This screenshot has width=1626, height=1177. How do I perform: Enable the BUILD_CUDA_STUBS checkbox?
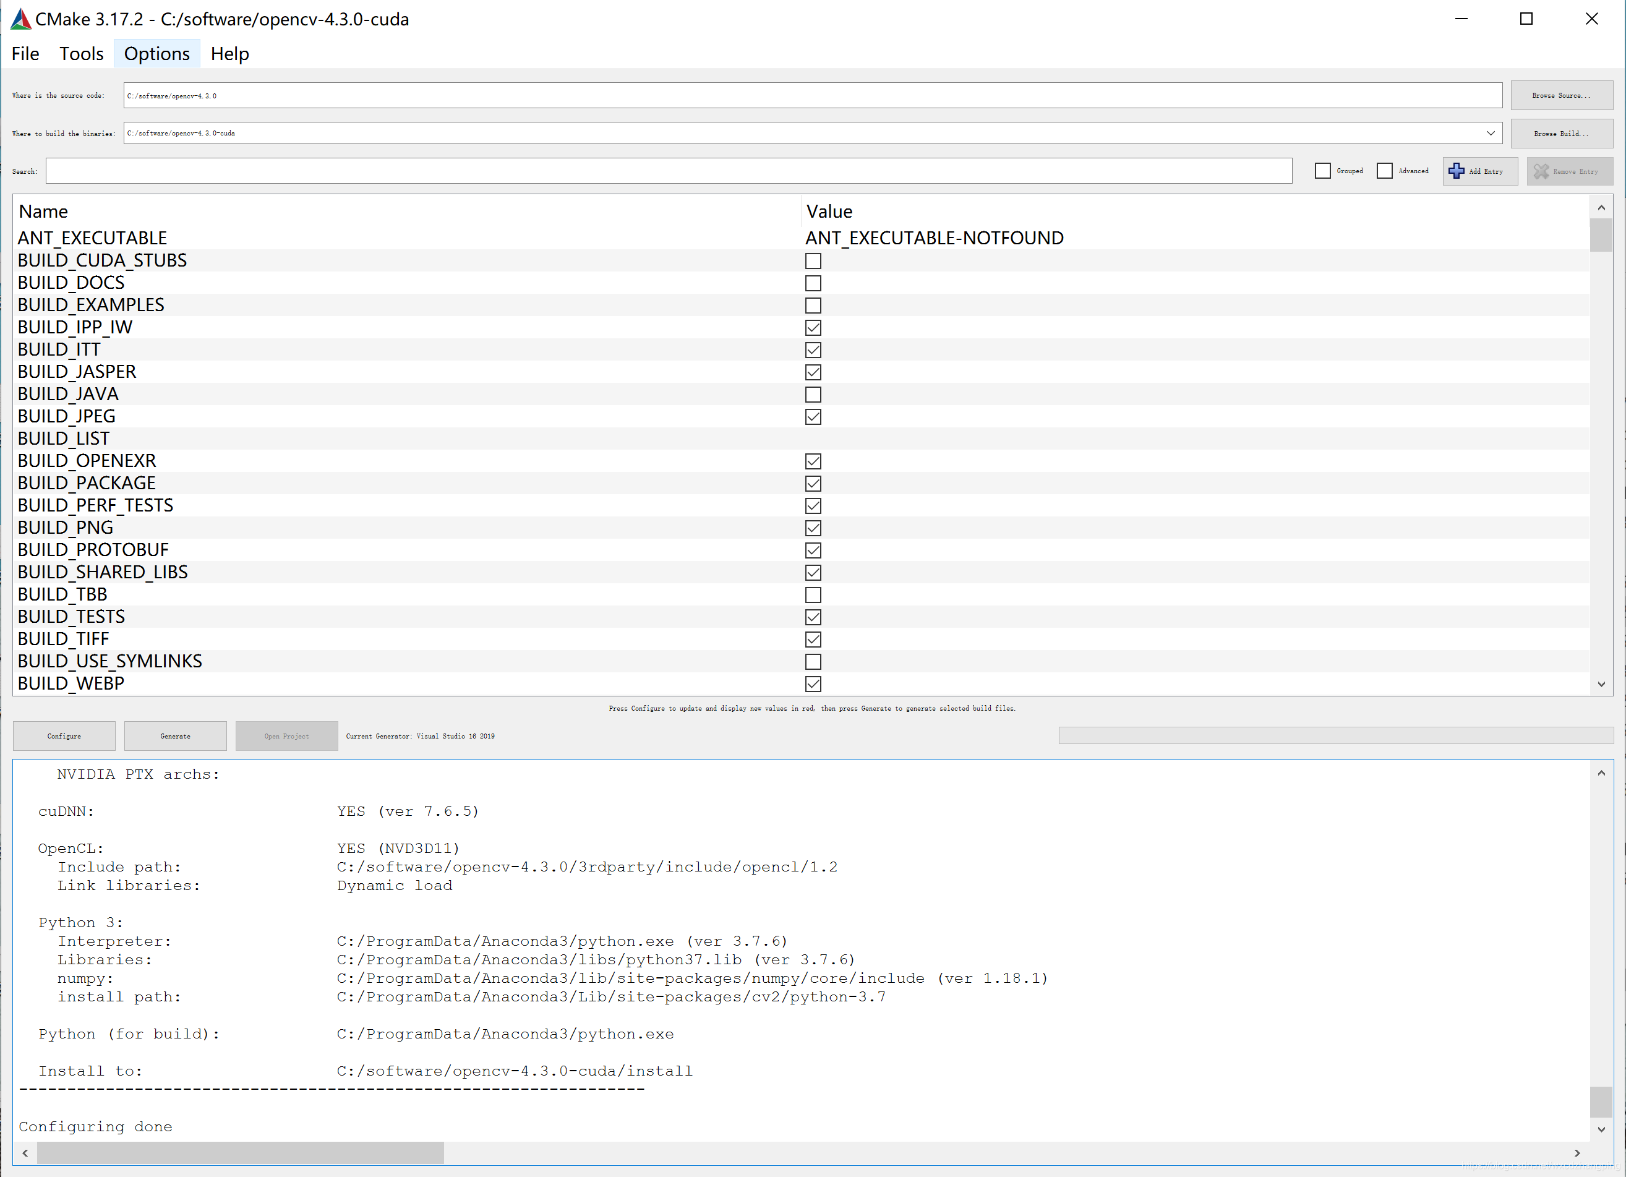click(x=813, y=261)
